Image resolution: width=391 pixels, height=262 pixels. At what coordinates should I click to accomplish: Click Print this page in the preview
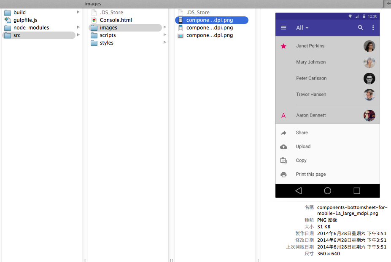pos(310,174)
